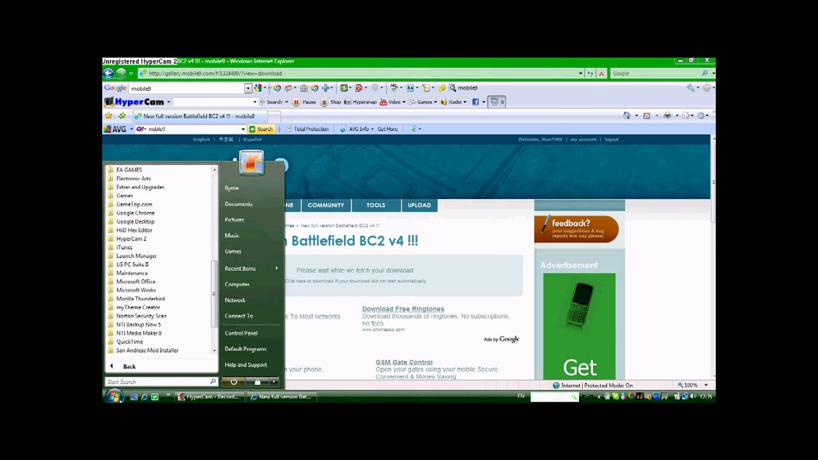
Task: Click the Start menu power button
Action: click(x=233, y=381)
